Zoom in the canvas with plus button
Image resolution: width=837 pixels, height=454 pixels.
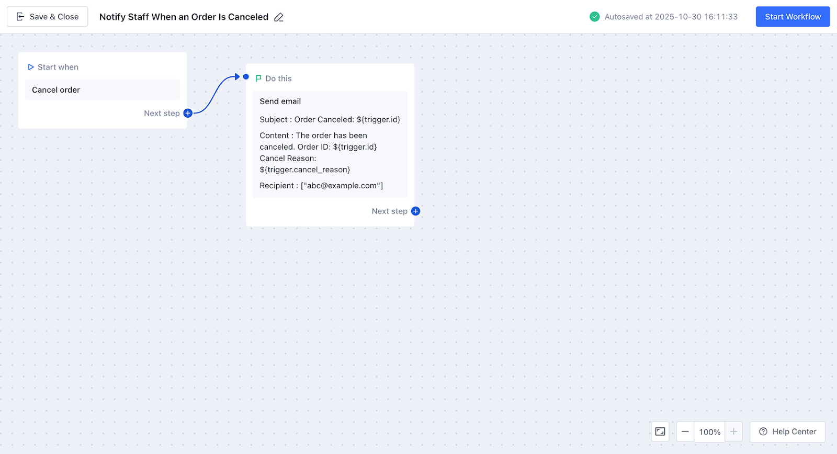pos(733,432)
